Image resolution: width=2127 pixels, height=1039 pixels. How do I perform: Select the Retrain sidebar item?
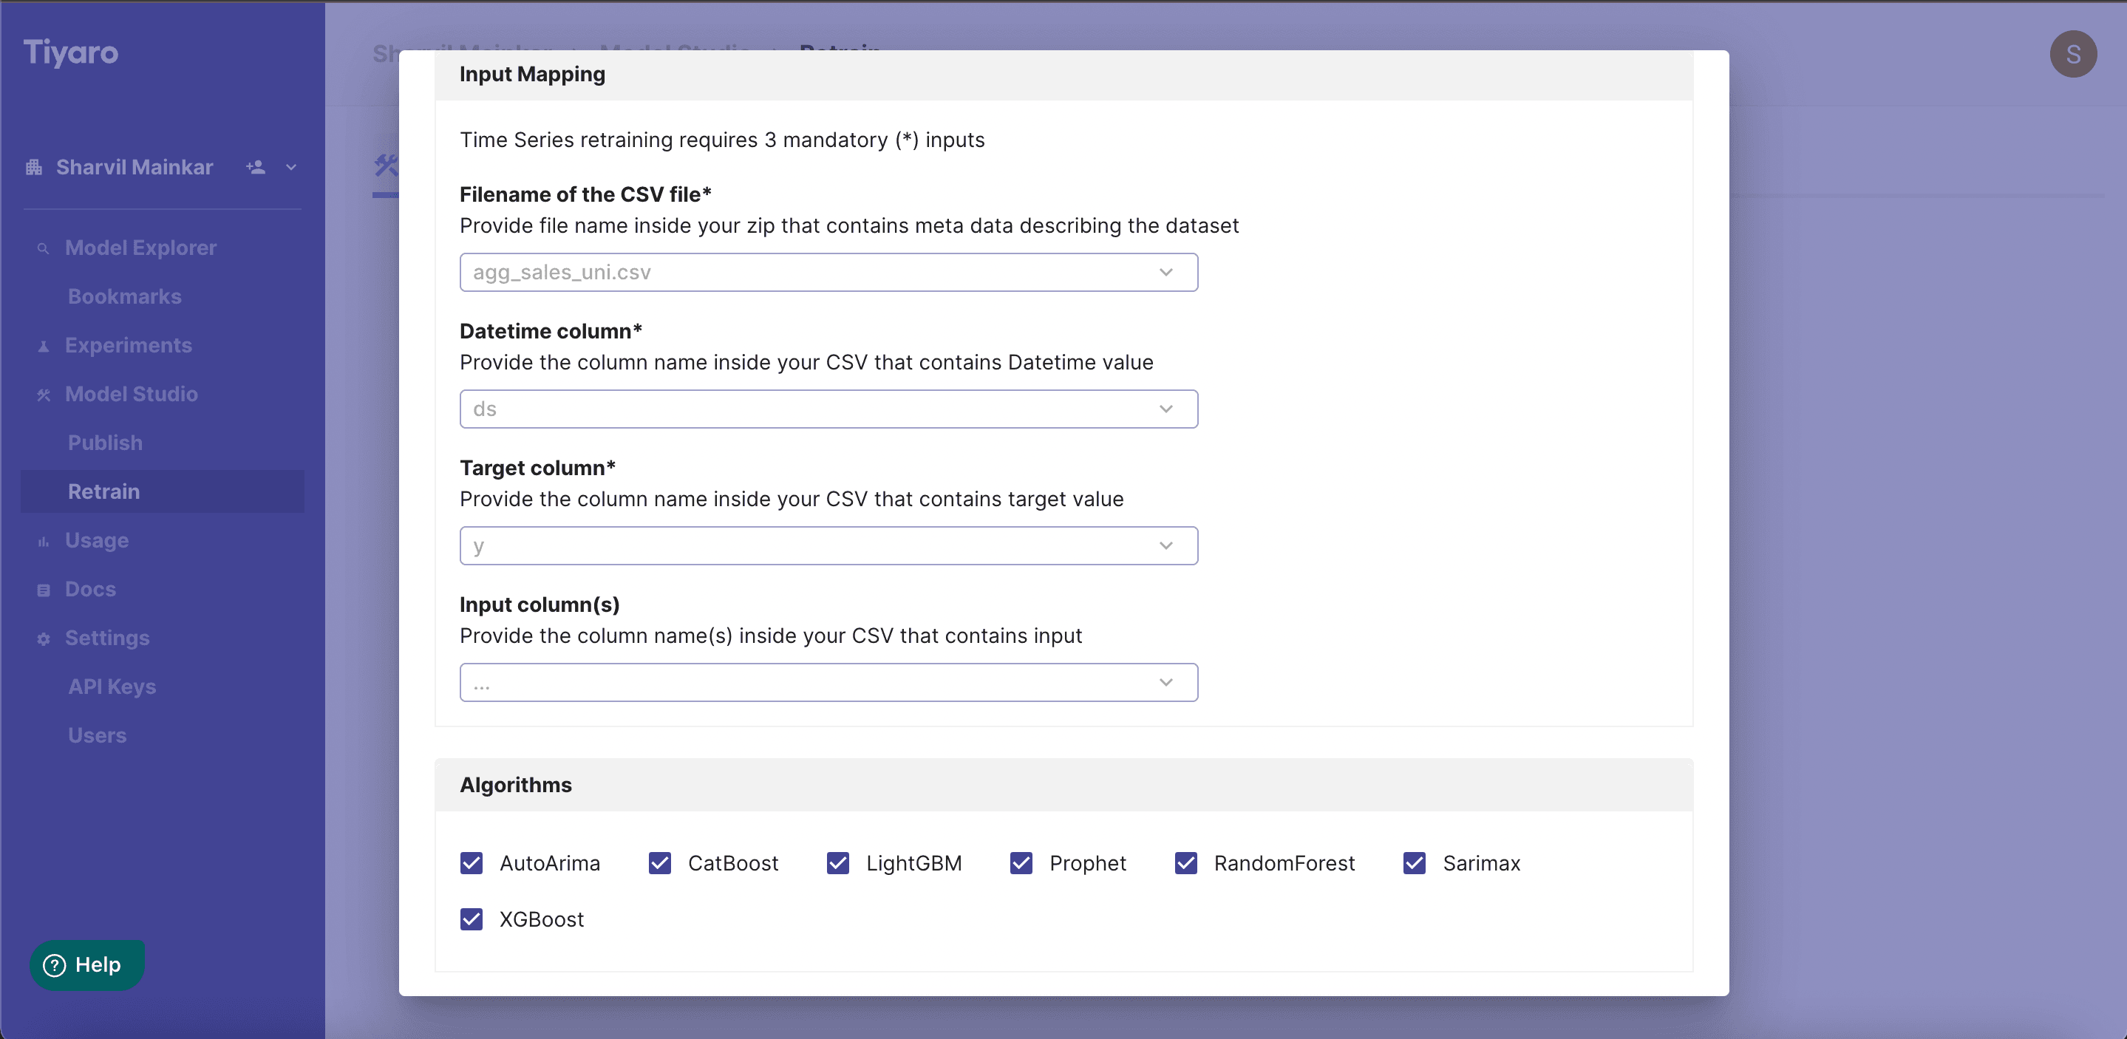[x=163, y=491]
